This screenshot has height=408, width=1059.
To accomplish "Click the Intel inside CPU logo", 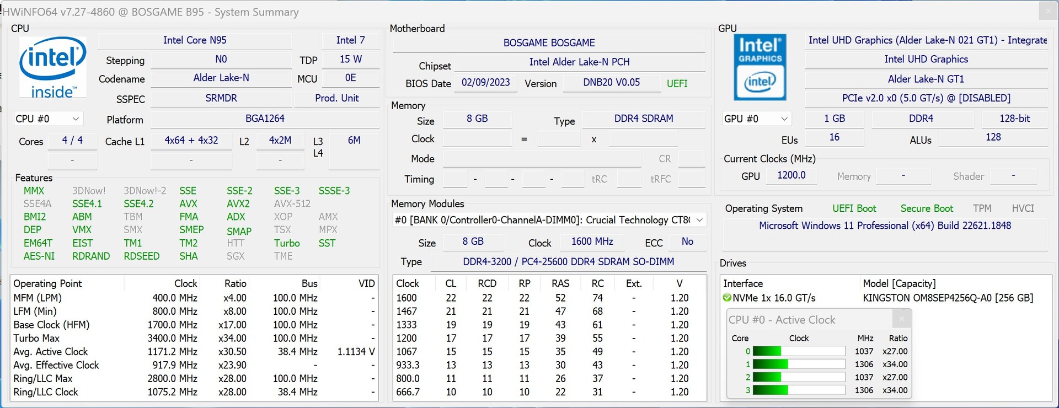I will click(52, 67).
